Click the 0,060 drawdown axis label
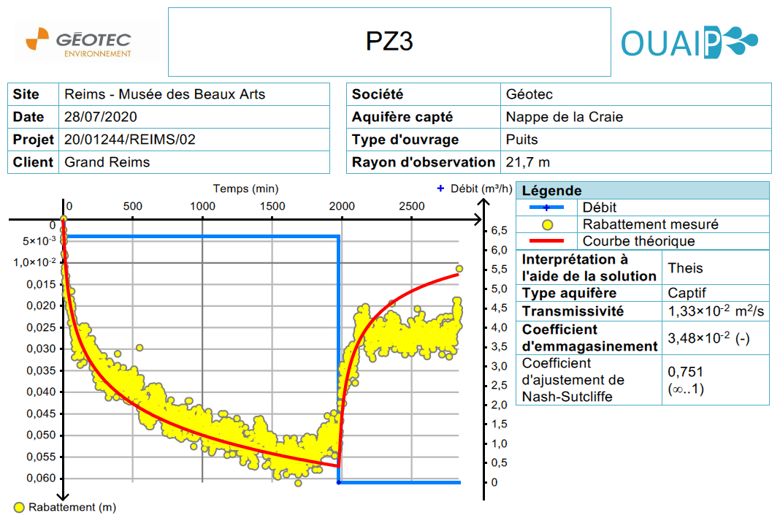 41,479
